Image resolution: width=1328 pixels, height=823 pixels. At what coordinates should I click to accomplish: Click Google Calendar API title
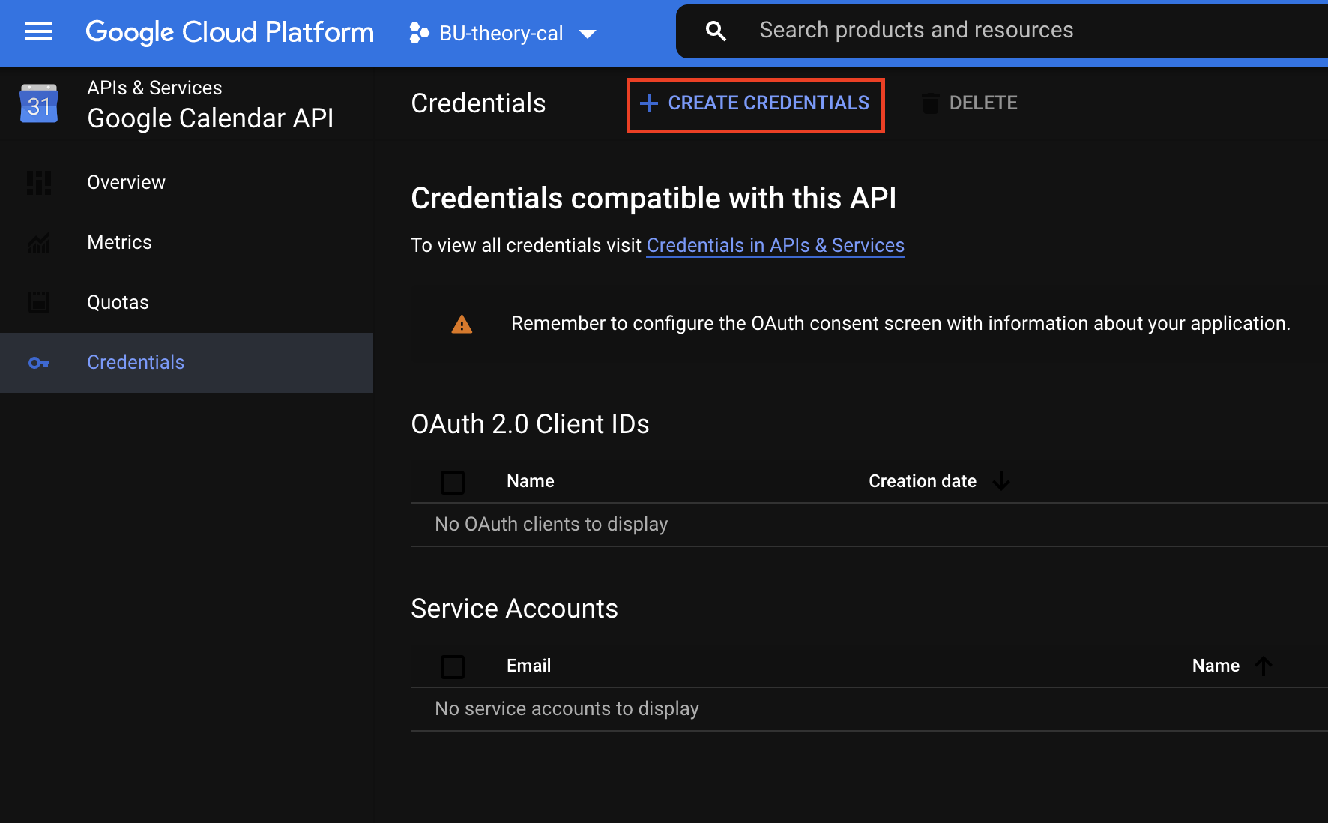(x=211, y=118)
